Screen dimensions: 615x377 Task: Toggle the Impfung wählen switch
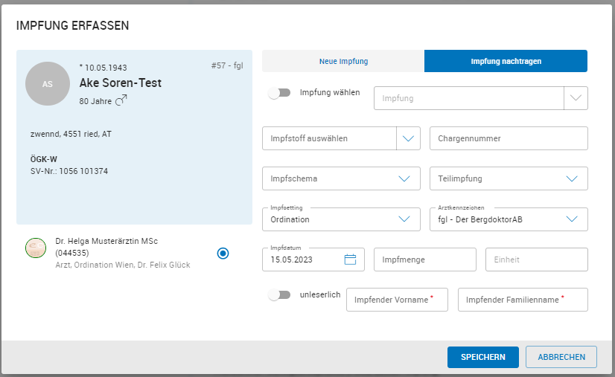pyautogui.click(x=279, y=94)
